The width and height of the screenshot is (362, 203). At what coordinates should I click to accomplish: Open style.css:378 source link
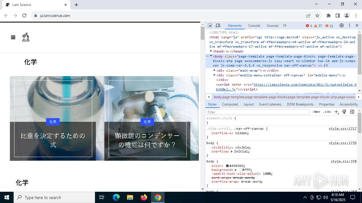point(344,162)
